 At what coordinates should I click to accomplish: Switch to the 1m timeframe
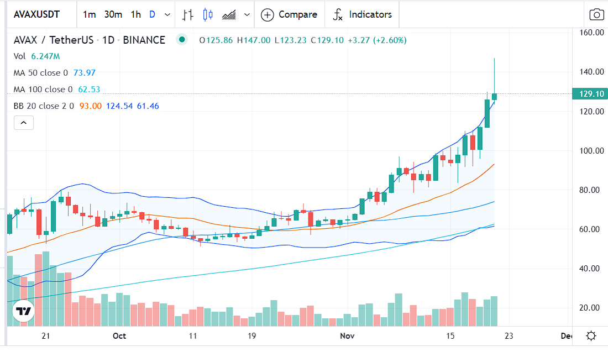pos(89,14)
